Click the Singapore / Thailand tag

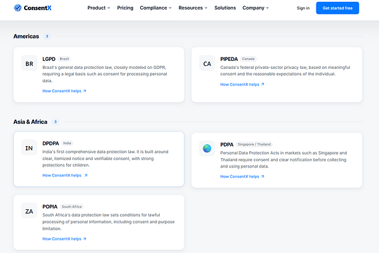(254, 144)
